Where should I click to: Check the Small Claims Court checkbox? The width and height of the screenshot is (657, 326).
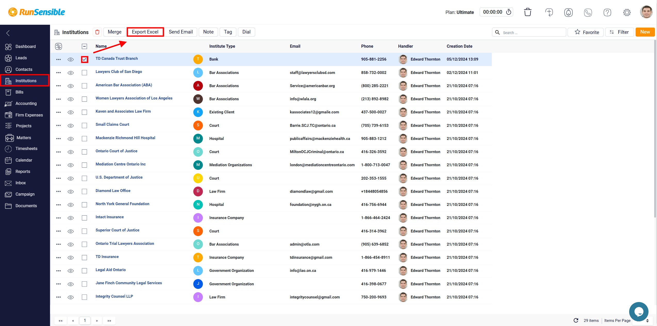click(x=85, y=126)
